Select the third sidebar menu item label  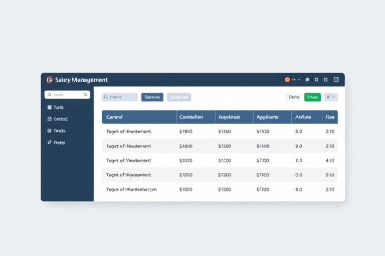click(x=60, y=130)
